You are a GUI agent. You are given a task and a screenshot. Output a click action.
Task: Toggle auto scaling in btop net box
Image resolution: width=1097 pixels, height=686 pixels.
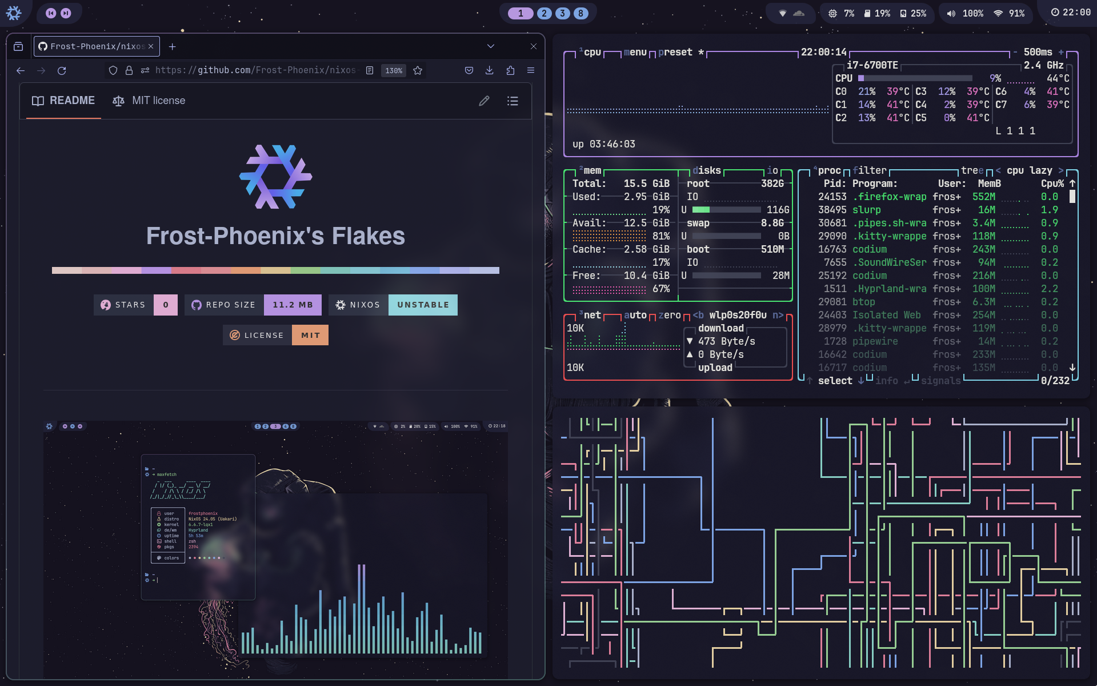coord(635,315)
